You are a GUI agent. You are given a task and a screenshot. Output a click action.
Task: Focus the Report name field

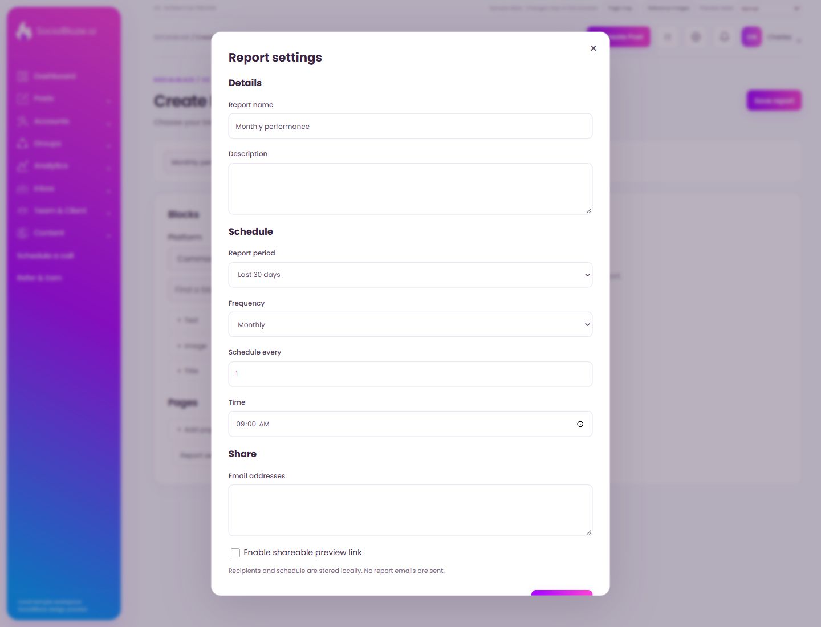click(410, 126)
